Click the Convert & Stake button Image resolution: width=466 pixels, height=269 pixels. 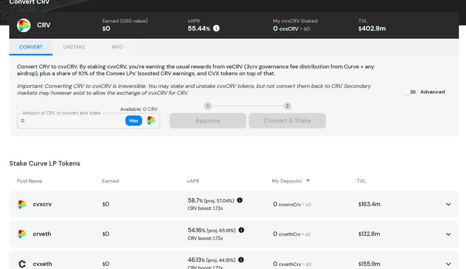(287, 121)
